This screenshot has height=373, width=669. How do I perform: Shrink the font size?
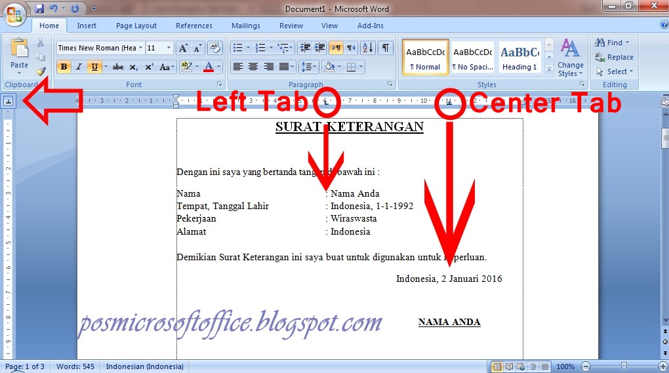tap(197, 48)
